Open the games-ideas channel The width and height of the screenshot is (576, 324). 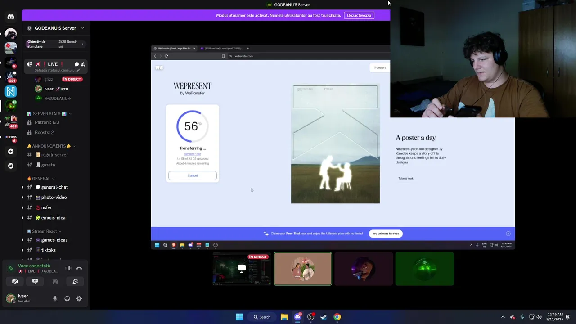click(x=56, y=240)
